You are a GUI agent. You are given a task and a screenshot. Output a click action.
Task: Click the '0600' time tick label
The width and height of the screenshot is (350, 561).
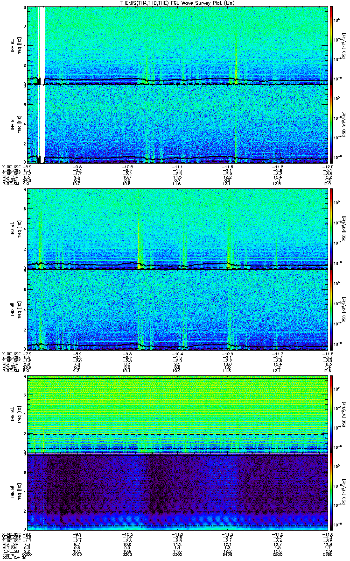point(328,554)
